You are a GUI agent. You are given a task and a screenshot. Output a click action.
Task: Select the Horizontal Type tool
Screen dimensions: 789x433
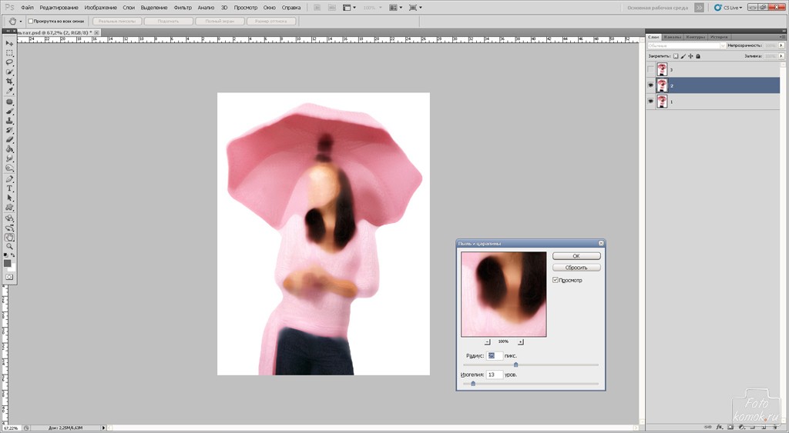[x=10, y=188]
